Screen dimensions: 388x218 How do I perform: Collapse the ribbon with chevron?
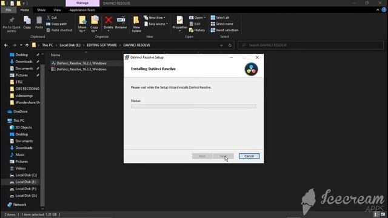tap(378, 10)
